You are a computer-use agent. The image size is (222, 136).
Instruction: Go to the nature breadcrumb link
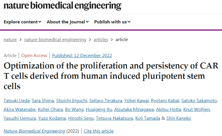(10, 40)
